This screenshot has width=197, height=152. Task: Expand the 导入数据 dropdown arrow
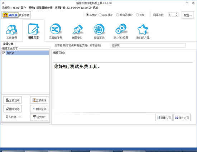[20, 117]
